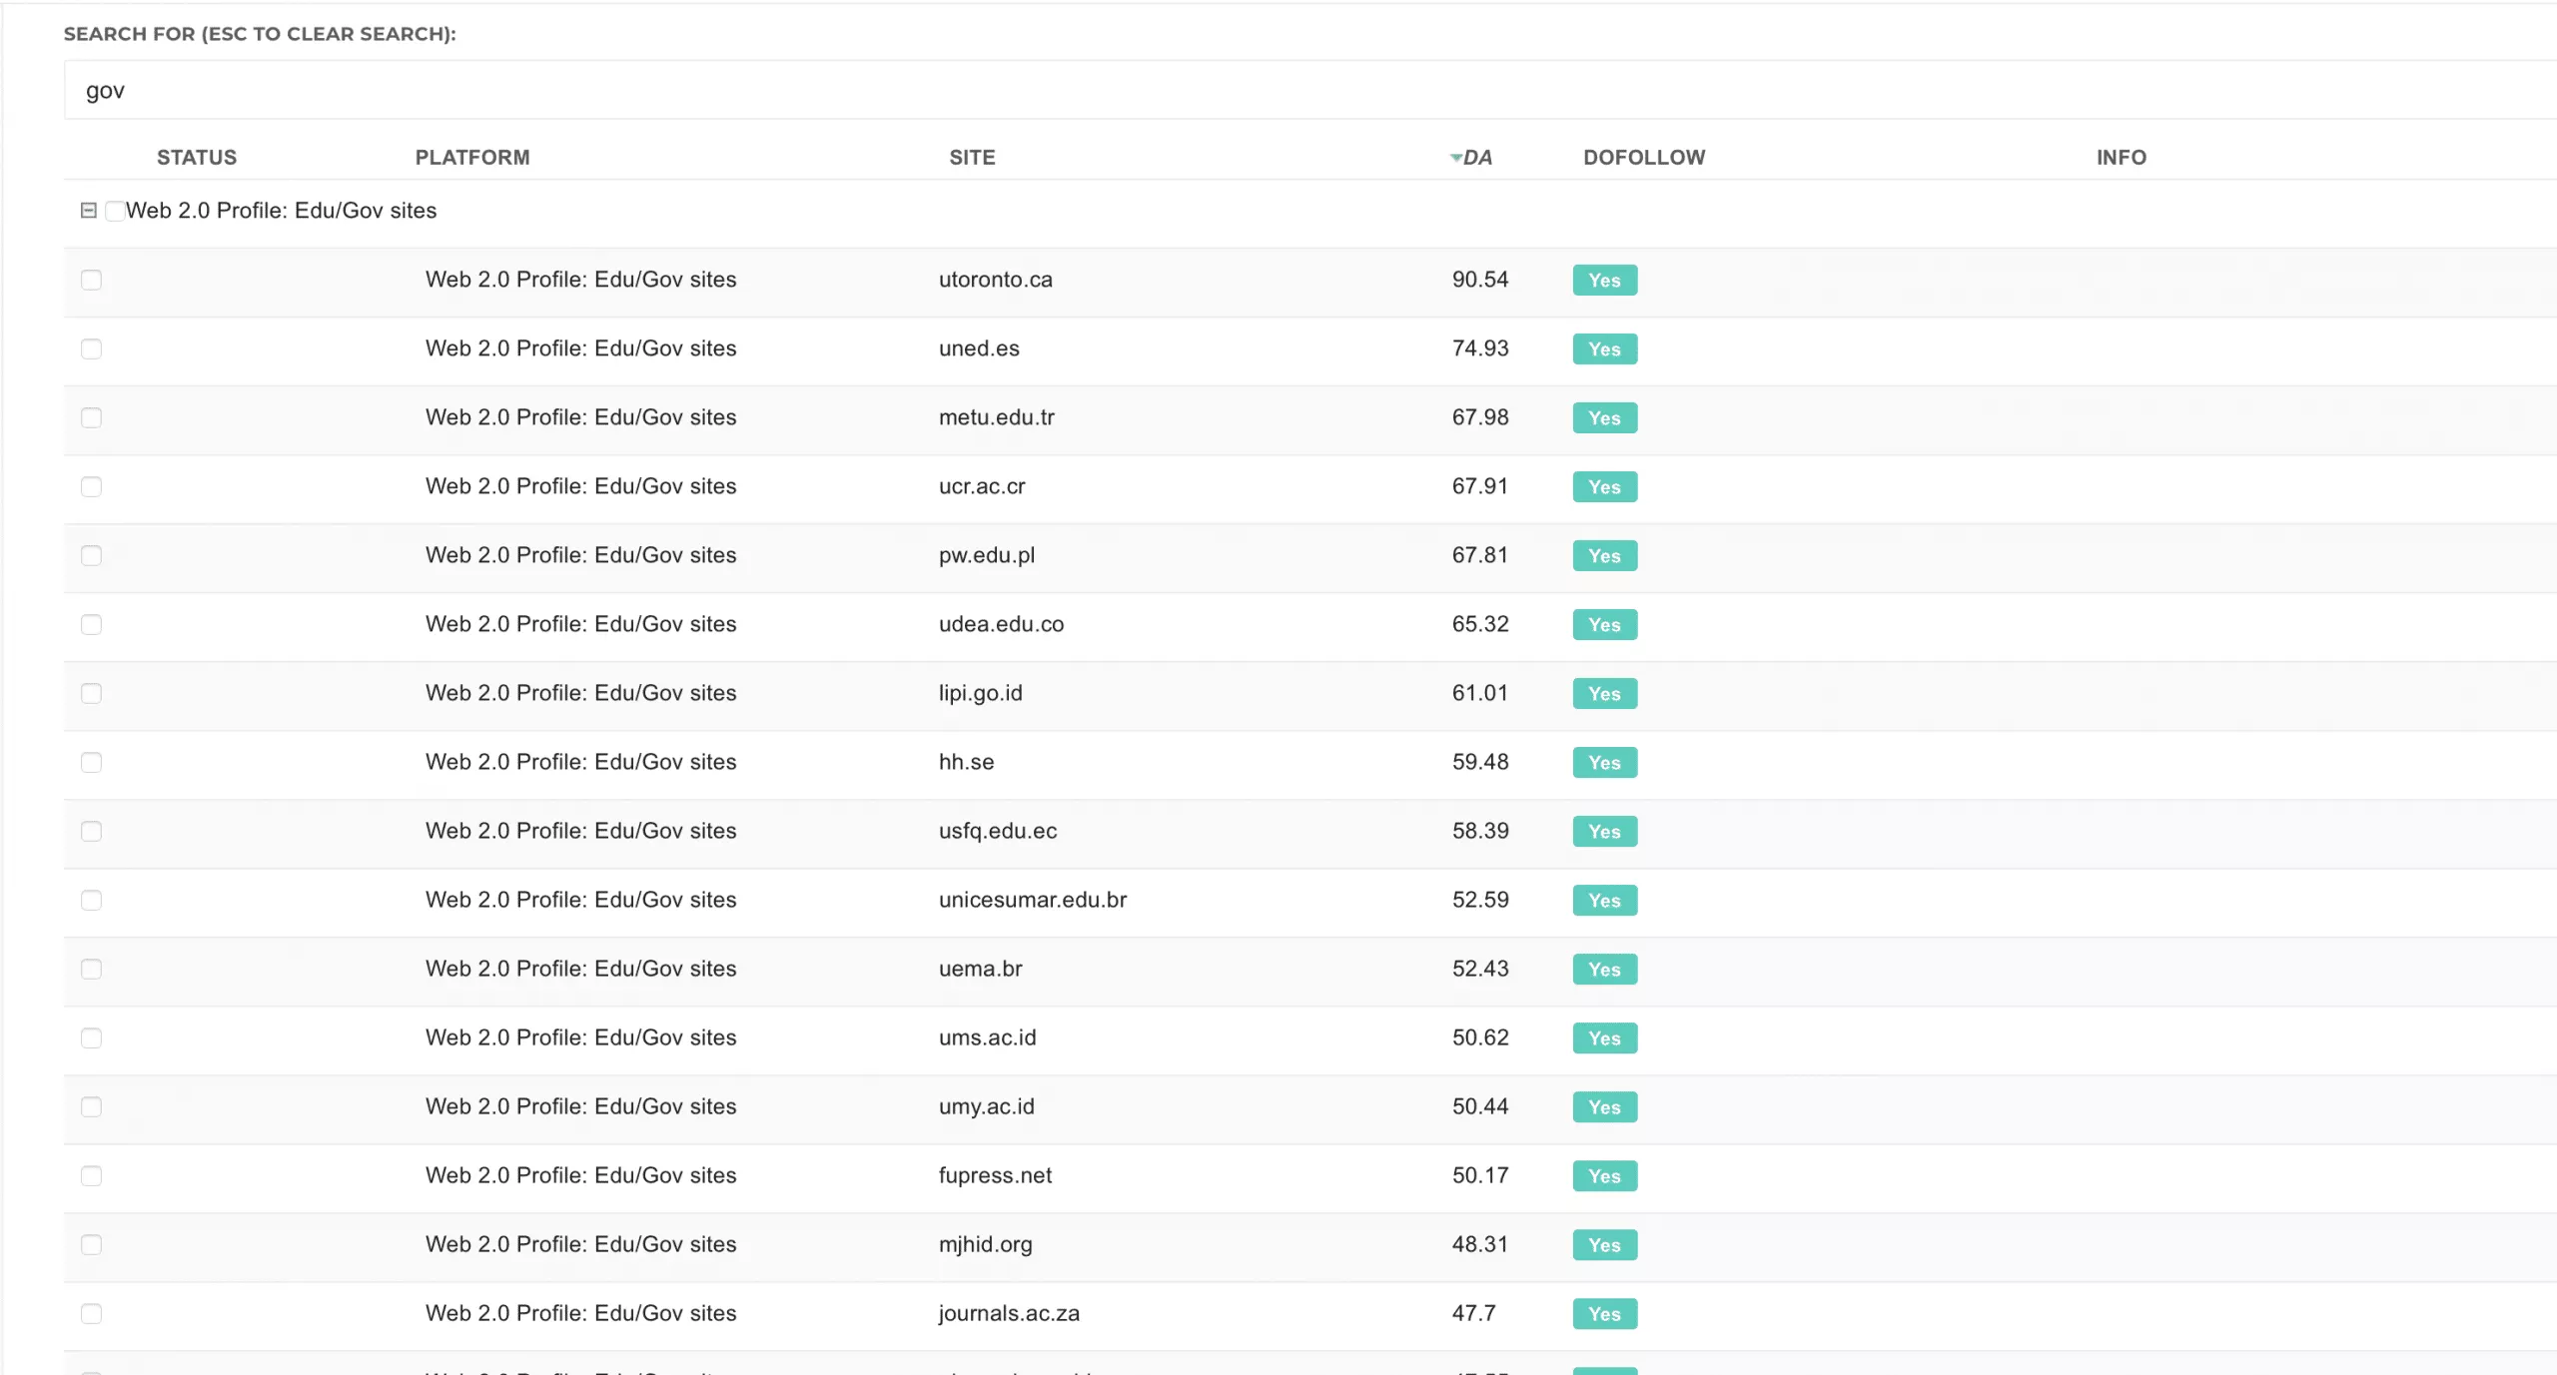This screenshot has height=1375, width=2557.
Task: Click Yes dofollow badge for hh.se
Action: (1604, 763)
